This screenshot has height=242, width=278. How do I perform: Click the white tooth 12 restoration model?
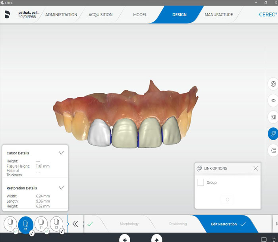(99, 133)
